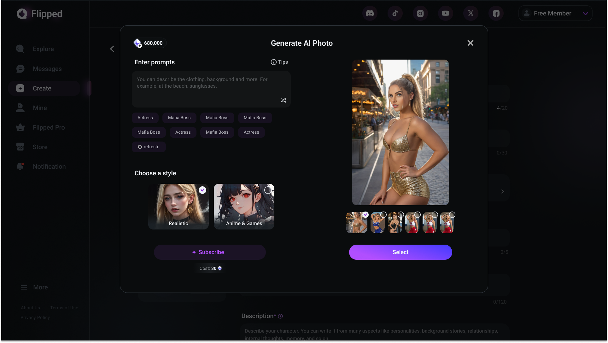Open the TikTok social icon
The height and width of the screenshot is (343, 608).
[x=395, y=13]
